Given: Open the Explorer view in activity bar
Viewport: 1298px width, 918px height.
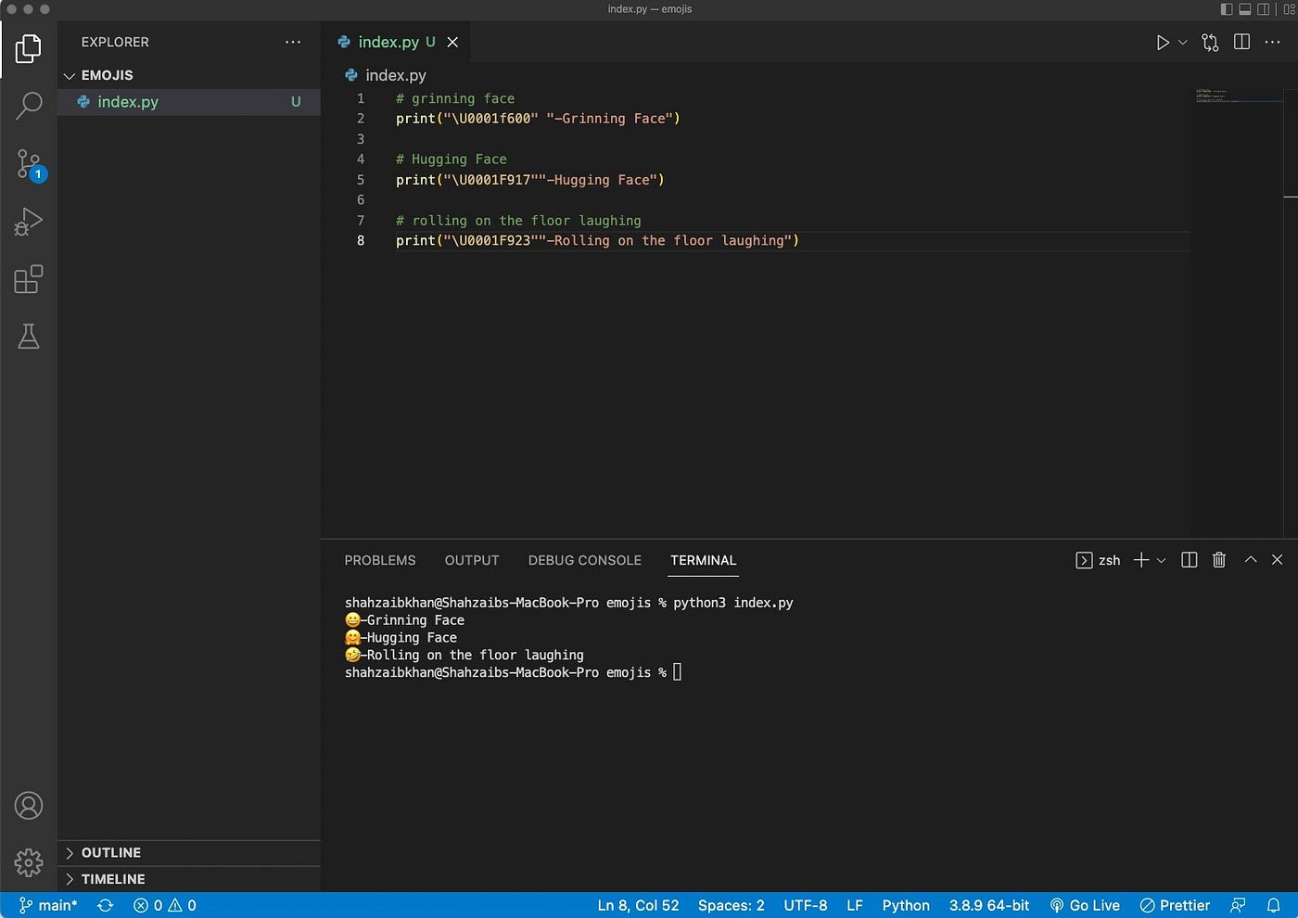Looking at the screenshot, I should 29,48.
